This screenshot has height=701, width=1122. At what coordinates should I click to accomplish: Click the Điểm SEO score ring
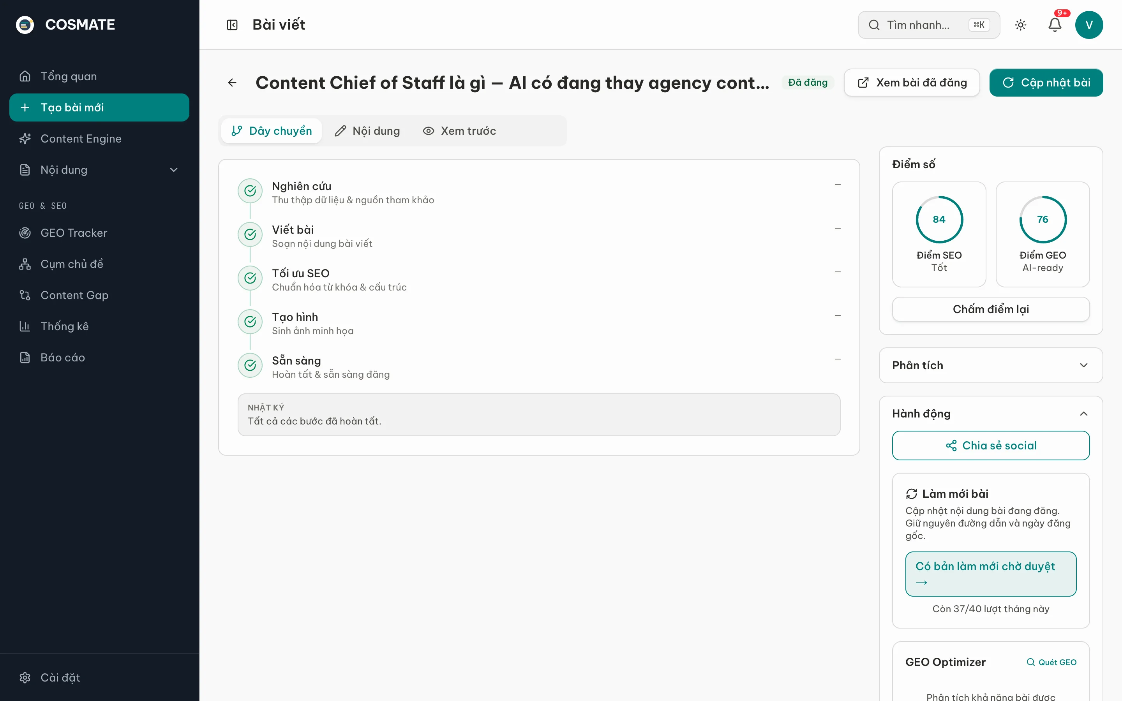tap(939, 219)
